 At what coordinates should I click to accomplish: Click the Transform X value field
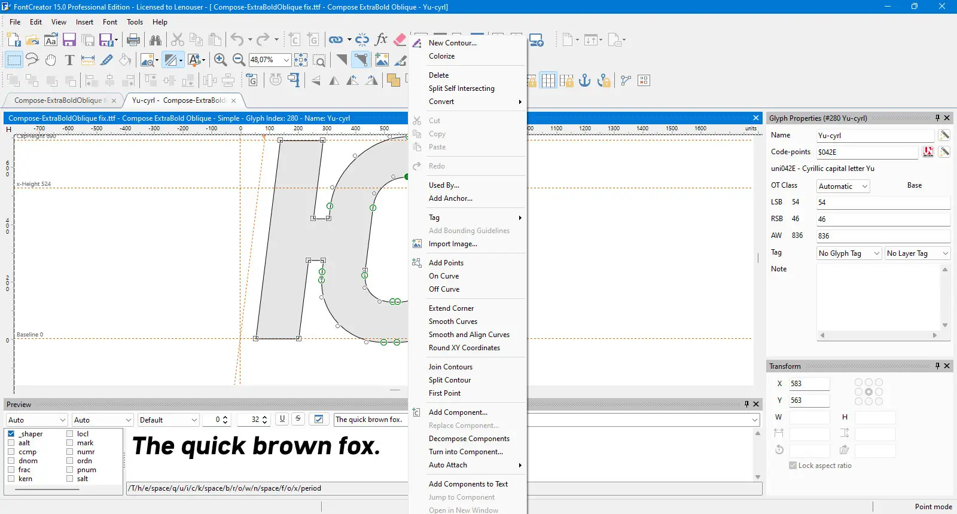pyautogui.click(x=809, y=384)
